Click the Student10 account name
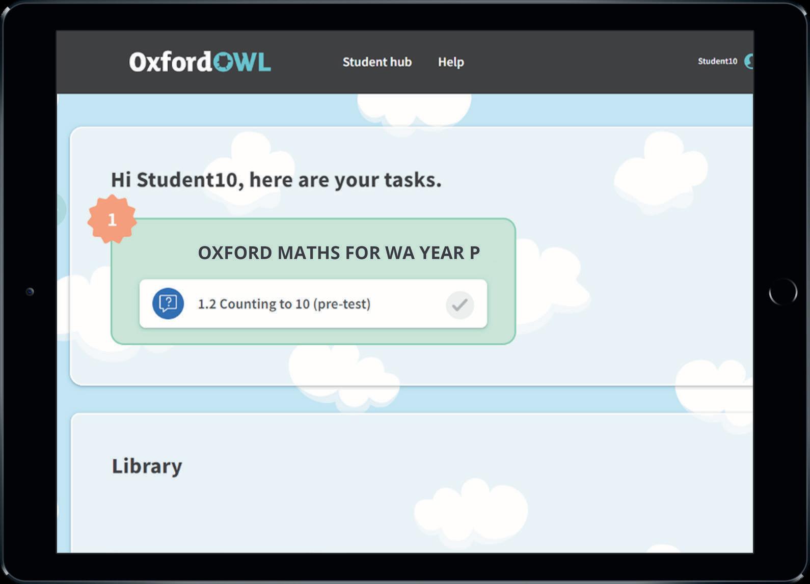Screen dimensions: 810x584 tap(717, 61)
